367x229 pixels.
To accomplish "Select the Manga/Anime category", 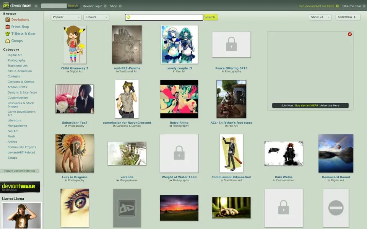I will (x=17, y=126).
